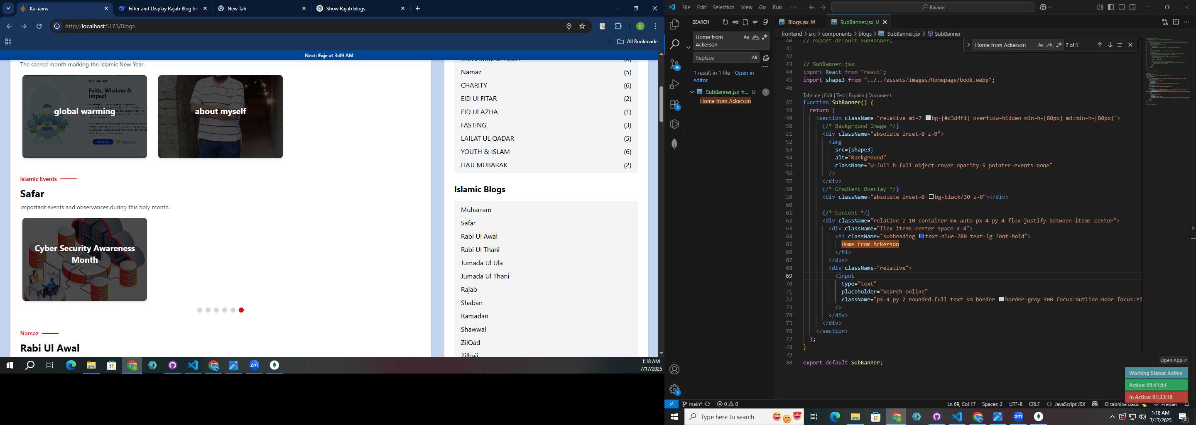Open the Explorer view in VS Code

click(x=674, y=24)
